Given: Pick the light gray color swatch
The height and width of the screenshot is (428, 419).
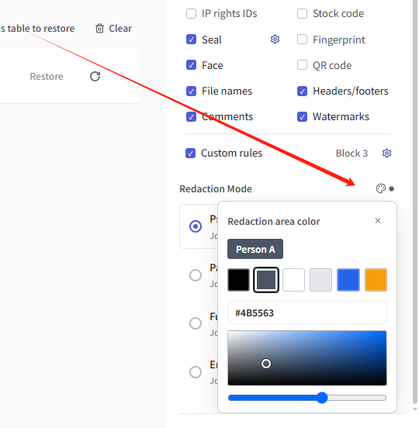Looking at the screenshot, I should pos(321,280).
